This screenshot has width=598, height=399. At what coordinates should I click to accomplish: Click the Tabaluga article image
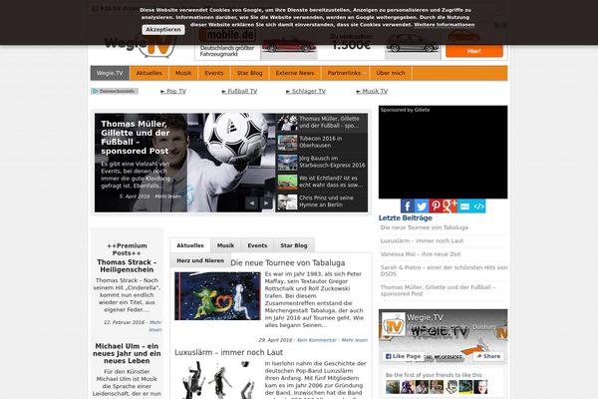click(217, 296)
